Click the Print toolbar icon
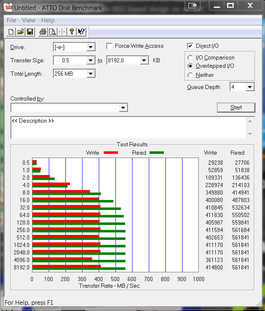Screen dimensions: 265x311 42,32
